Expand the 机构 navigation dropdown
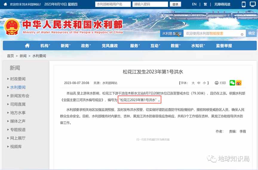This screenshot has height=170, width=258. (x=45, y=46)
